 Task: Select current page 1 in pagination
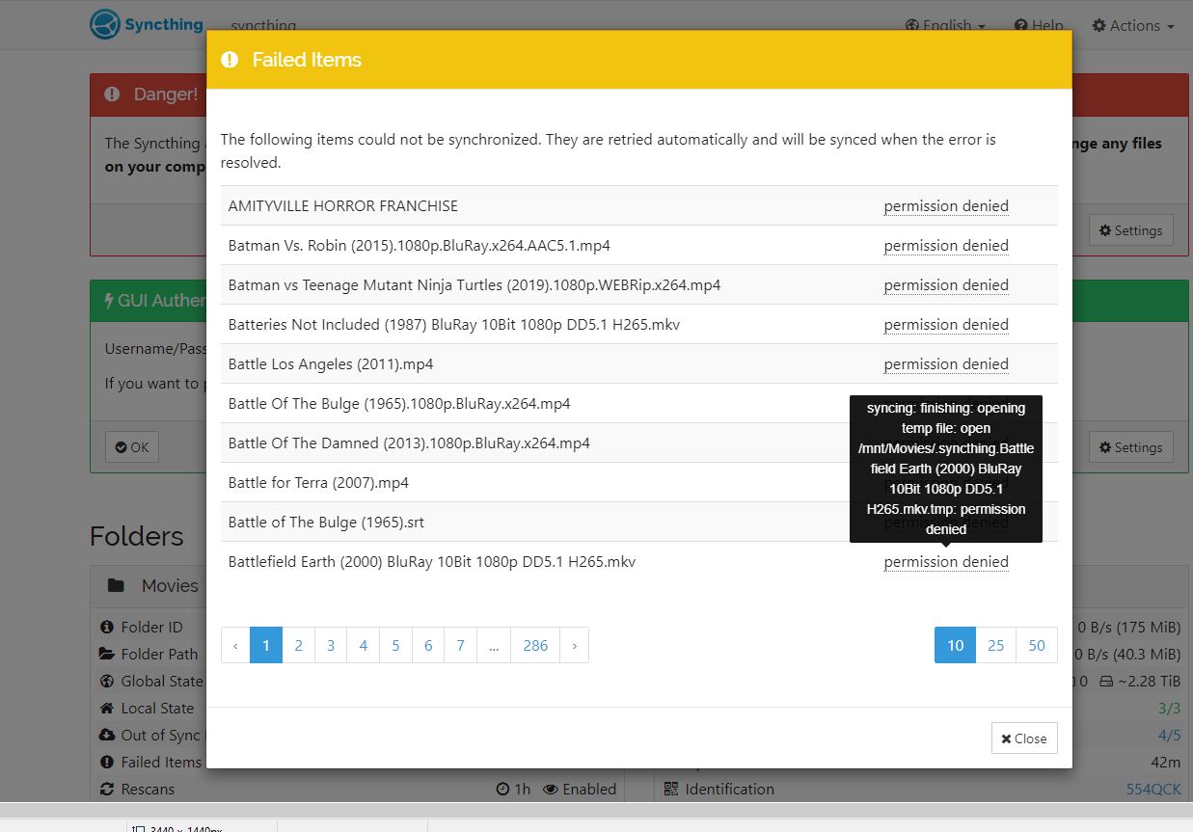click(x=266, y=645)
